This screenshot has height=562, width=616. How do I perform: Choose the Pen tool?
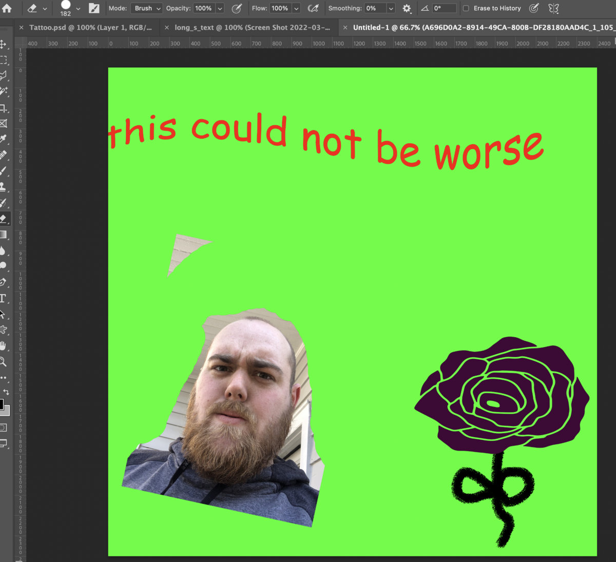click(3, 282)
